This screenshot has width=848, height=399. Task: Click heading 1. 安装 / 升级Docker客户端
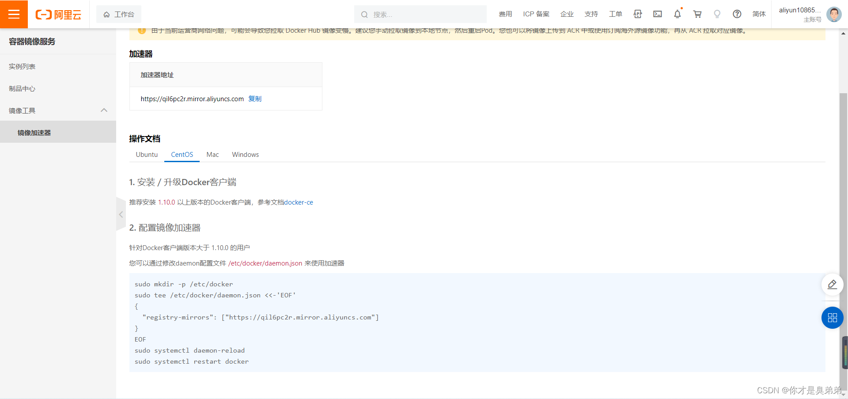(182, 182)
